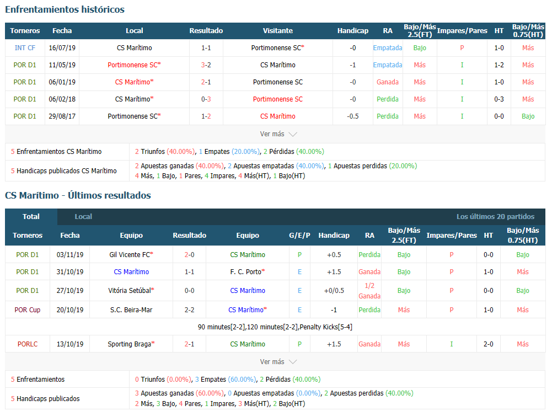Select result 1-2 of 29/08/17 match
Viewport: 552px width, 411px height.
click(206, 116)
